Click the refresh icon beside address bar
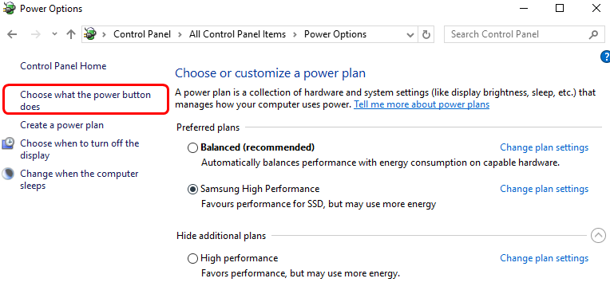Image resolution: width=610 pixels, height=290 pixels. 426,34
